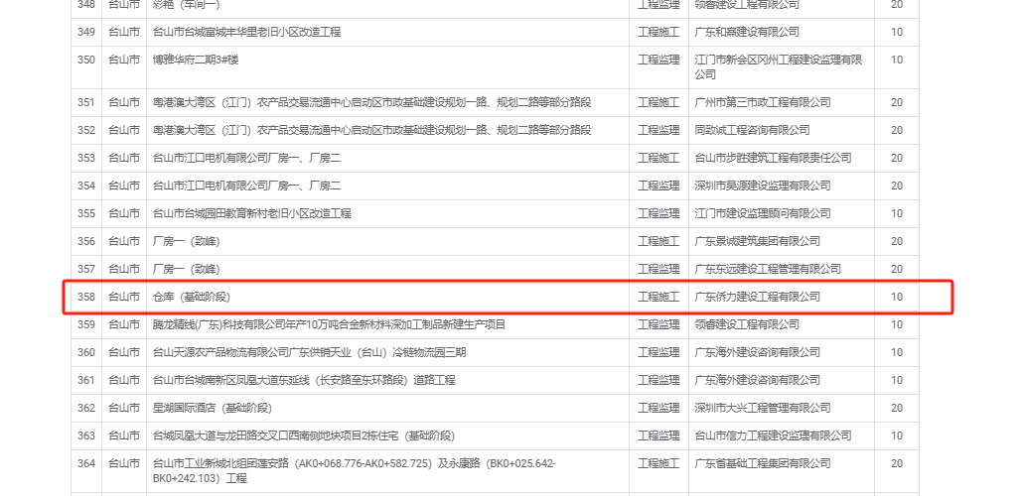The image size is (1020, 496).
Task: Click row number 358 cell
Action: (86, 297)
